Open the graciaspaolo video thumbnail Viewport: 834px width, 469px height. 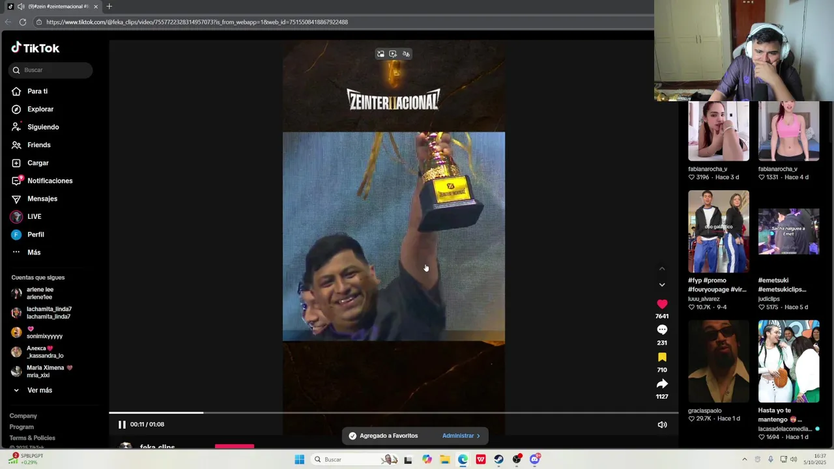tap(719, 361)
